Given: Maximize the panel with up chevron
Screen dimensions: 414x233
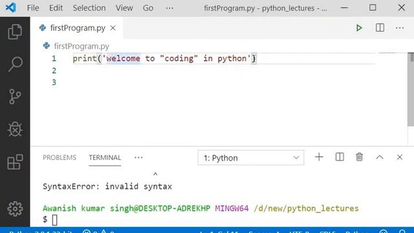Looking at the screenshot, I should pyautogui.click(x=380, y=157).
